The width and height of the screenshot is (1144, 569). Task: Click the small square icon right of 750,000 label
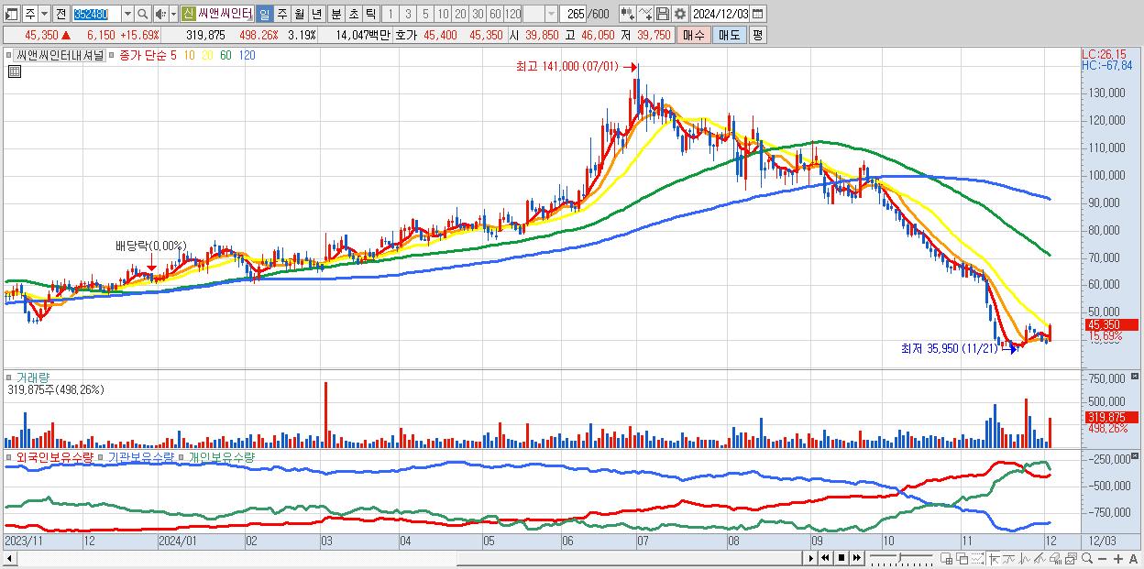tap(1136, 377)
